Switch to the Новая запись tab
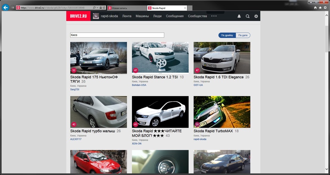The height and width of the screenshot is (175, 330). tap(127, 8)
